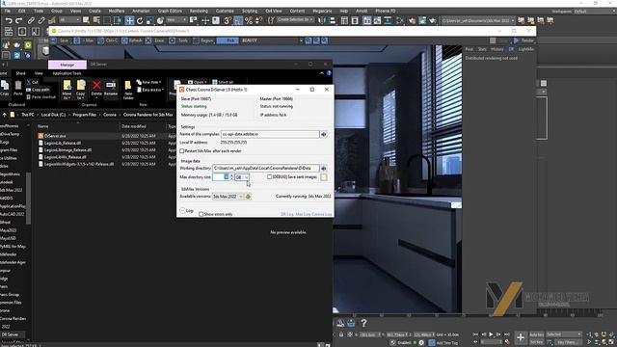Screen dimensions: 617x347
Task: Open the Material Editor icon in toolbar
Action: [x=400, y=20]
